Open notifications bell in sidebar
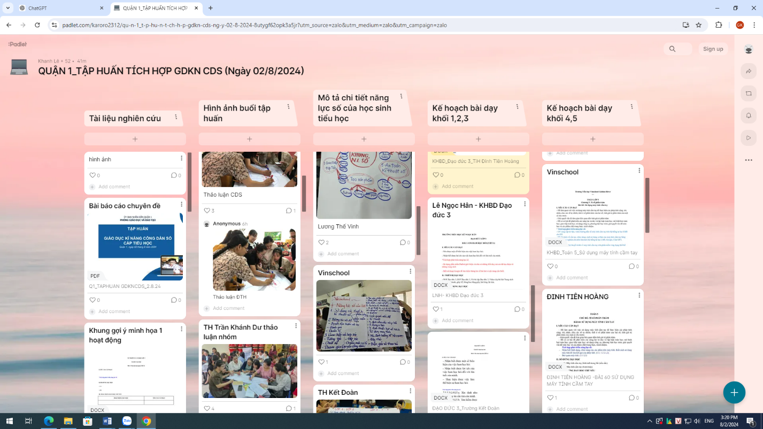This screenshot has width=763, height=429. [x=749, y=115]
